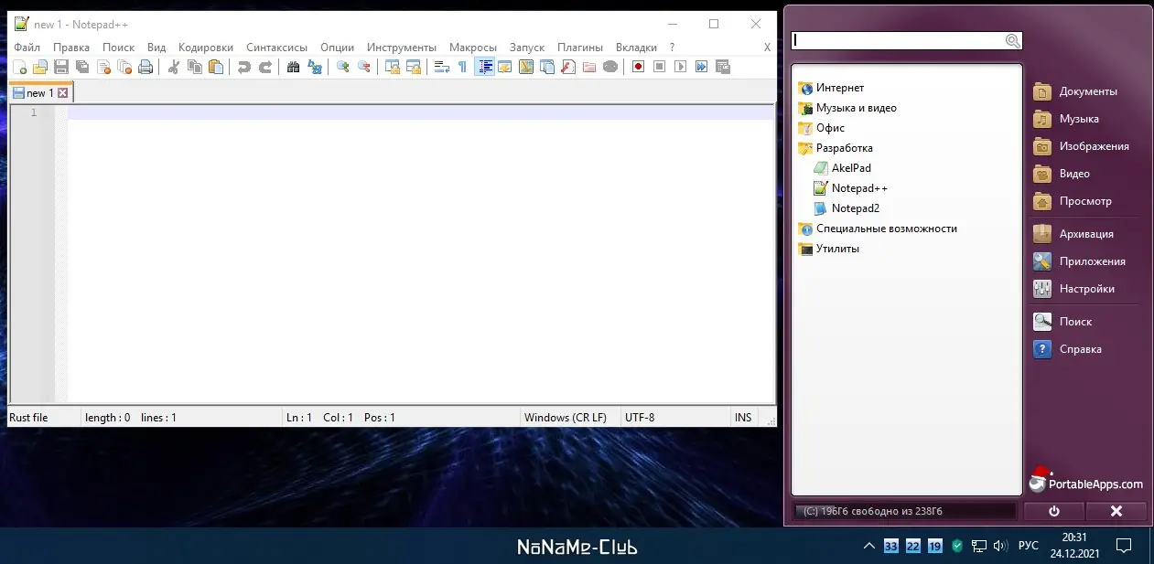Open Folder as Workspace icon
Screen dimensions: 1154x564
588,67
